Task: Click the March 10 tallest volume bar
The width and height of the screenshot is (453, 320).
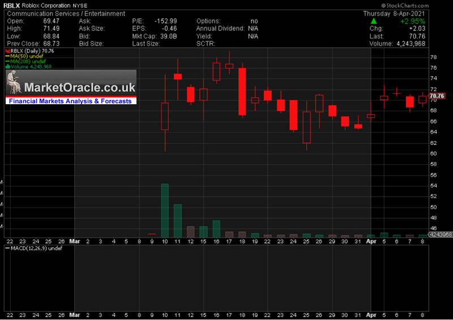Action: [x=165, y=211]
